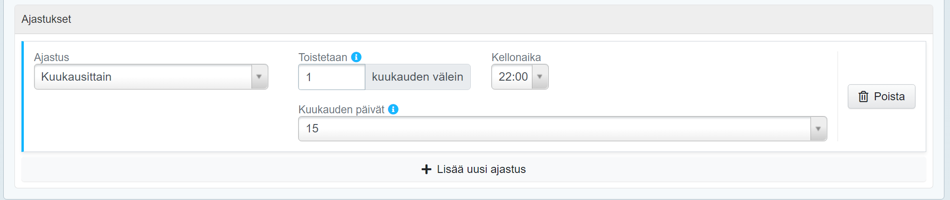Viewport: 950px width, 200px height.
Task: Click Lisää uusi ajastus
Action: [x=481, y=169]
